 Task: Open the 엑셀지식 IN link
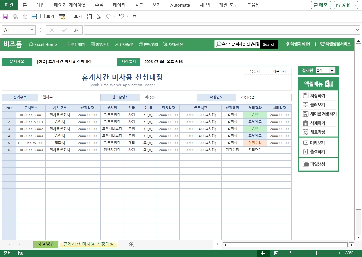298,44
